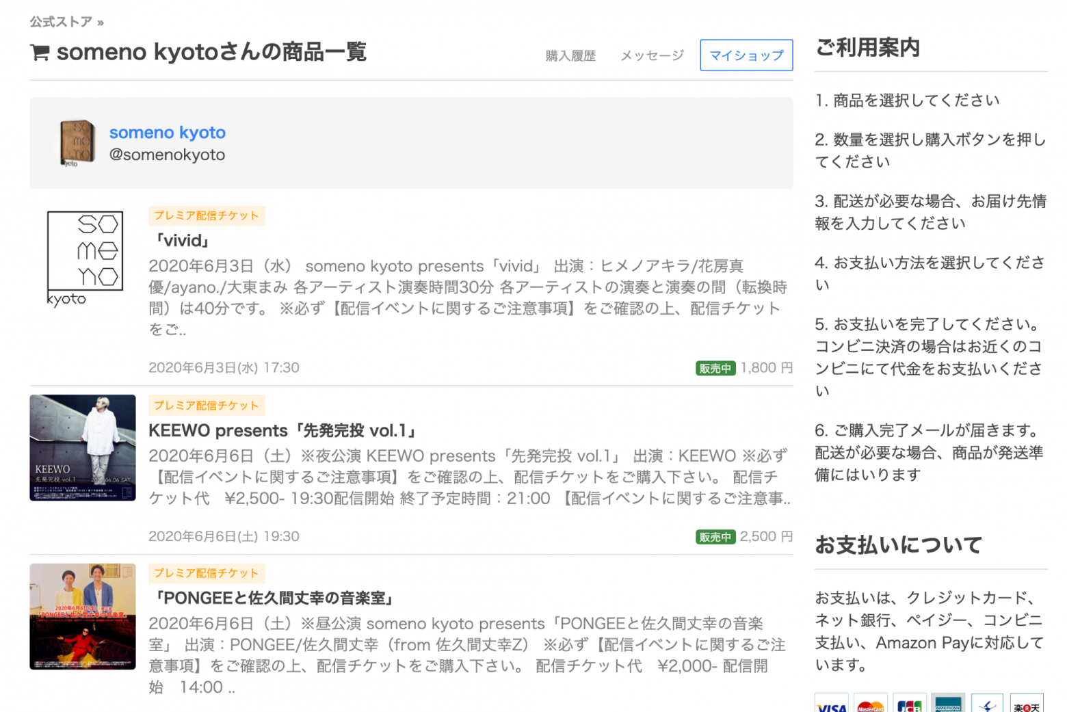The width and height of the screenshot is (1067, 712).
Task: Click step 2. 数量を選択し購入ボタンを押してください
Action: coord(930,150)
